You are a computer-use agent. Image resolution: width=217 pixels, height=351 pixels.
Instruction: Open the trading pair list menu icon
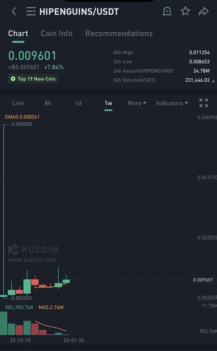click(31, 11)
